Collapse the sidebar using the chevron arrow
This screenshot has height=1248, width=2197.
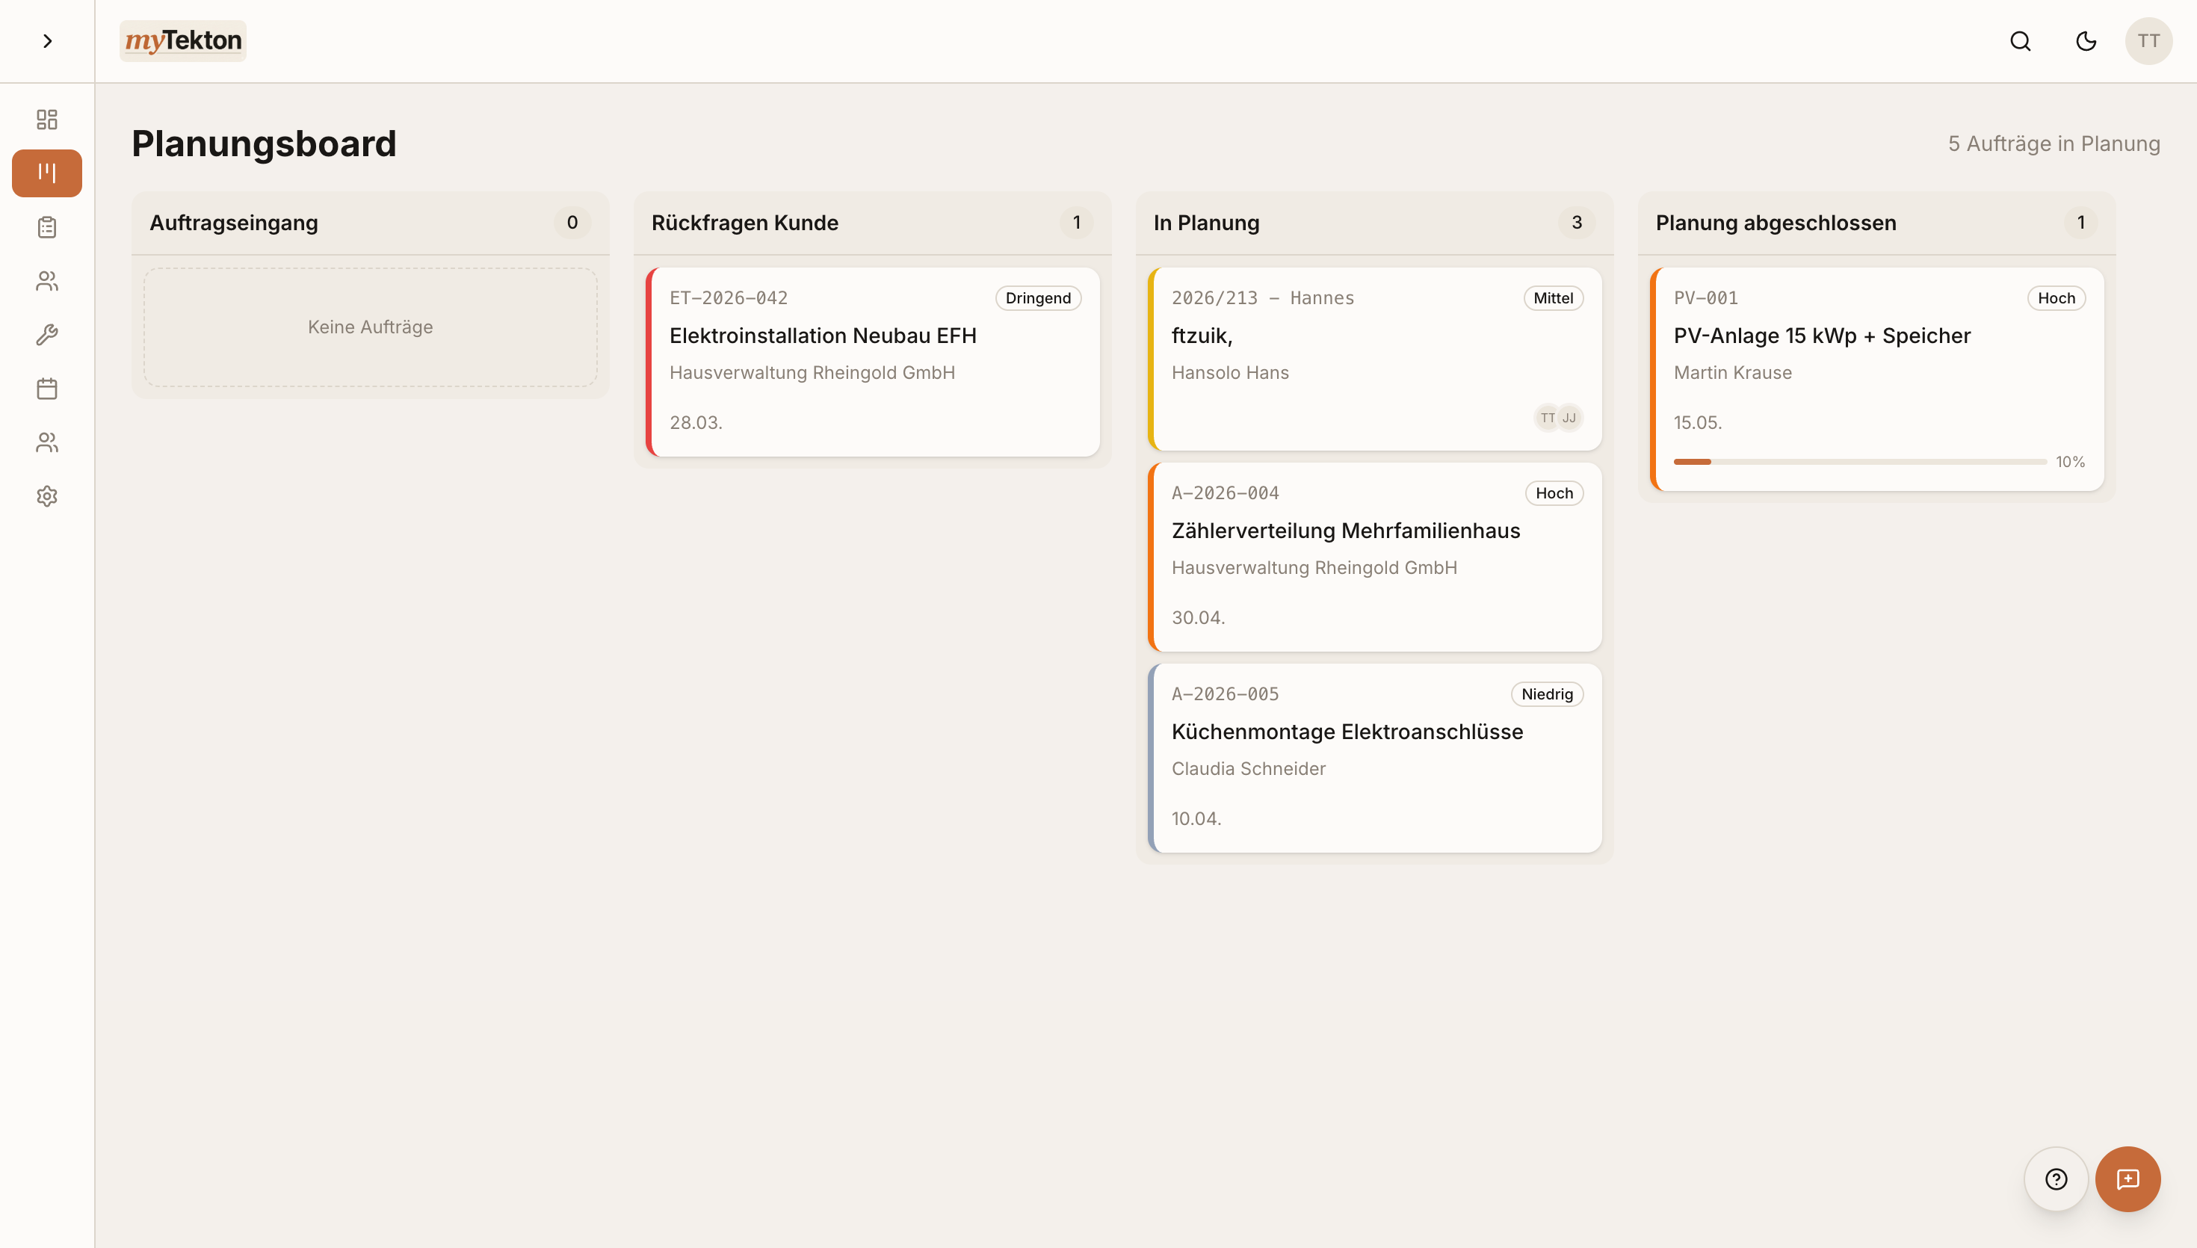47,40
